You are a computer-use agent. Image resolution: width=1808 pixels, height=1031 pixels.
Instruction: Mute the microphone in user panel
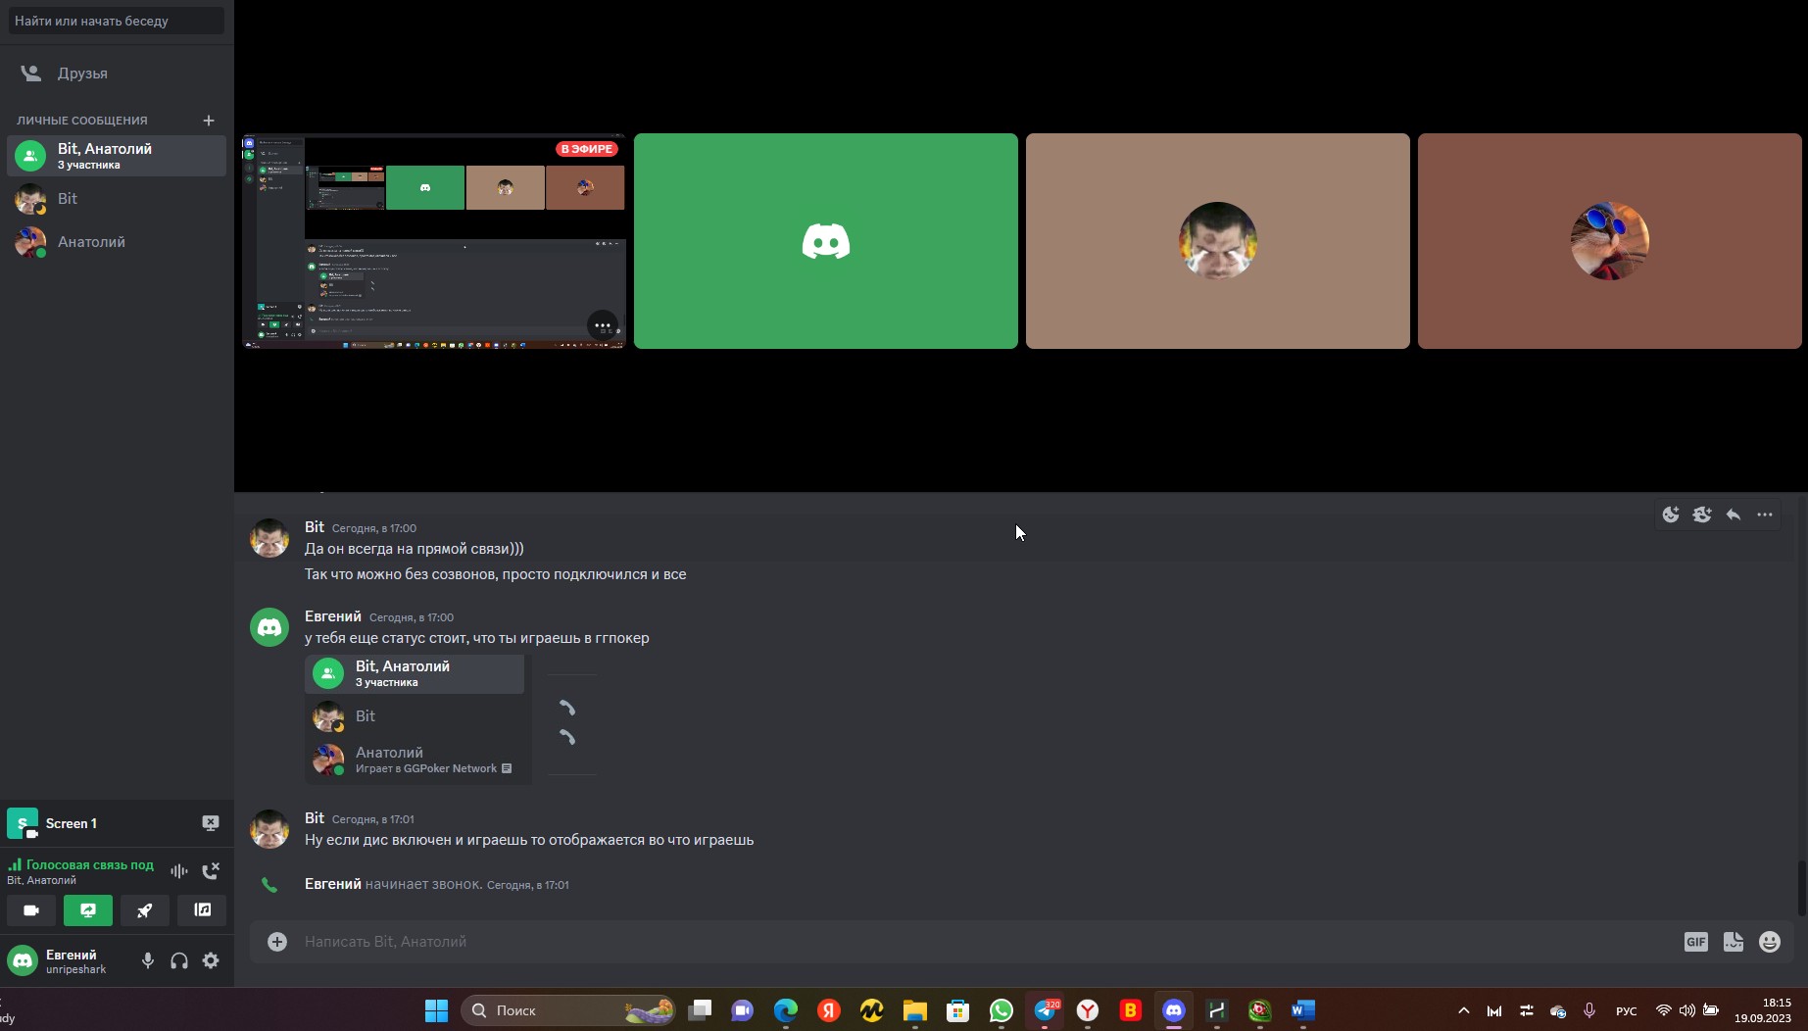[x=148, y=960]
